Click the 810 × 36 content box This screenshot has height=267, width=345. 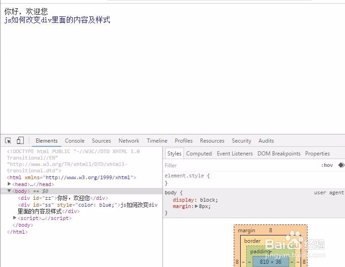coord(270,262)
